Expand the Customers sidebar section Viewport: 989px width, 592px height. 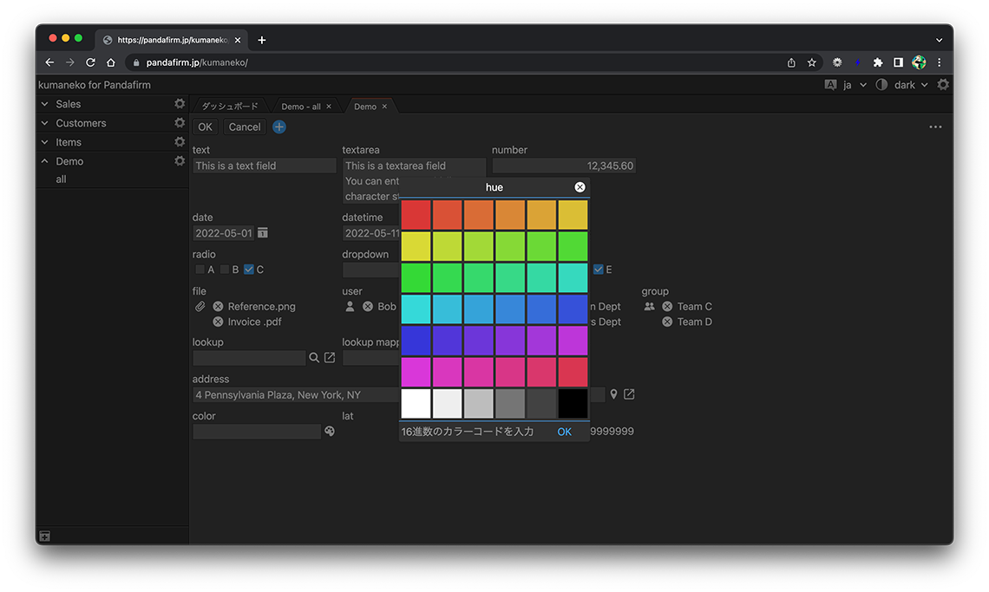coord(45,123)
